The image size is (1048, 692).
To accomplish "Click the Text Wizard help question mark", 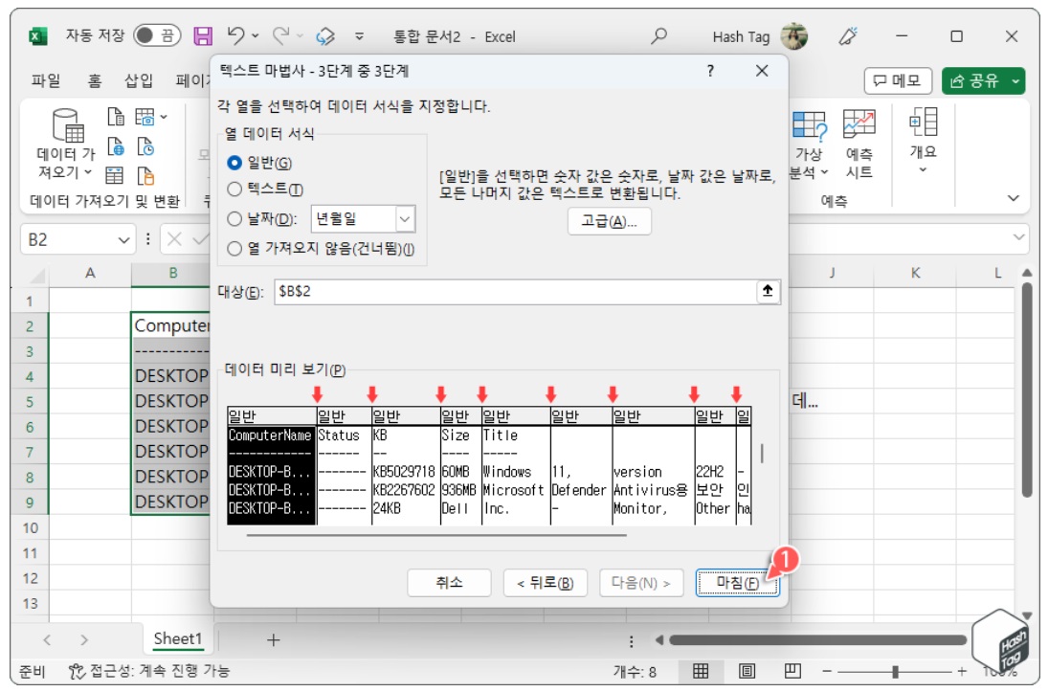I will tap(710, 70).
